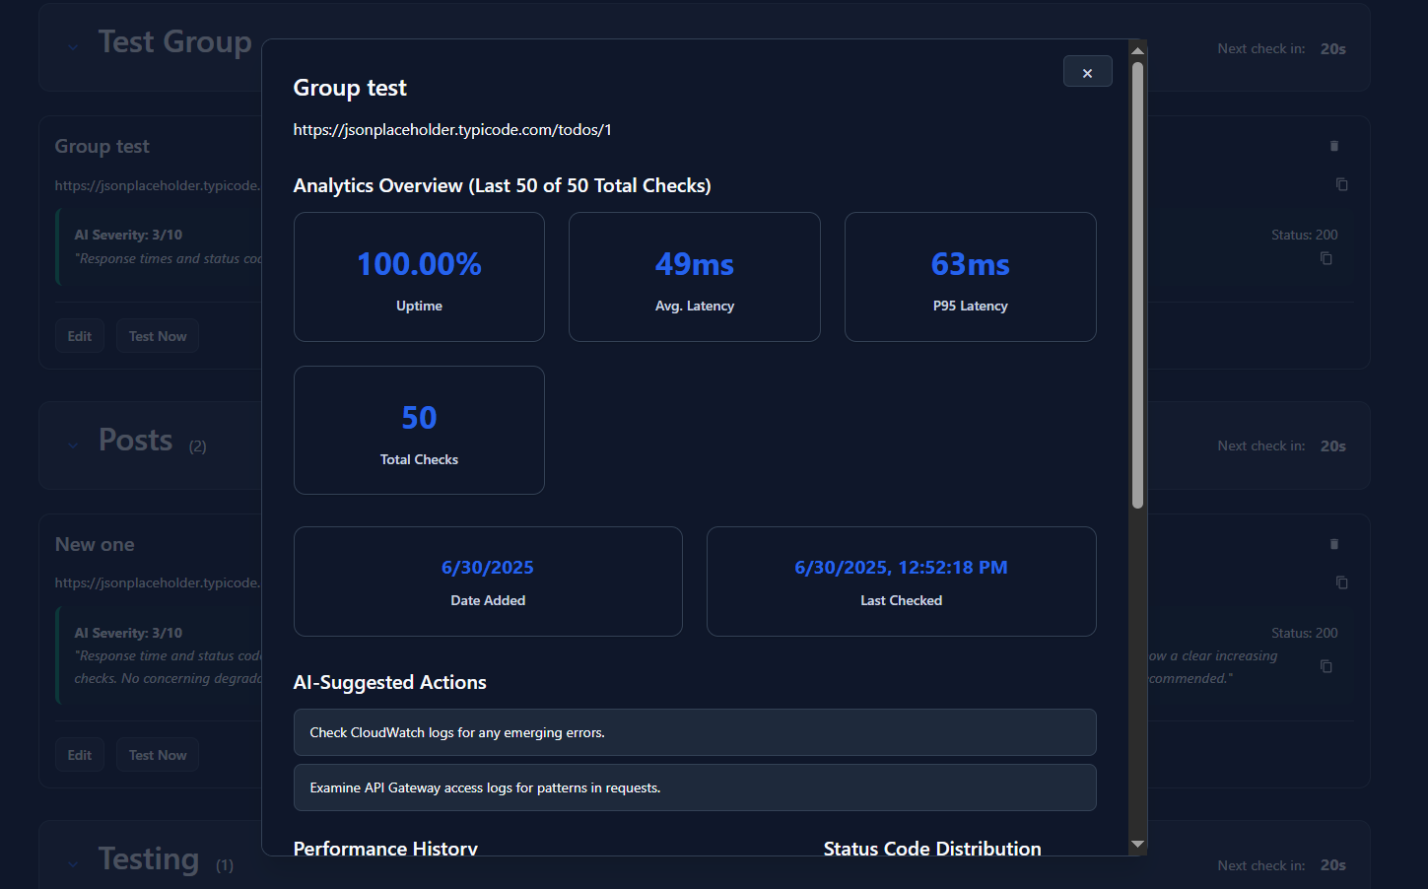
Task: Click the Testing section title
Action: [149, 858]
